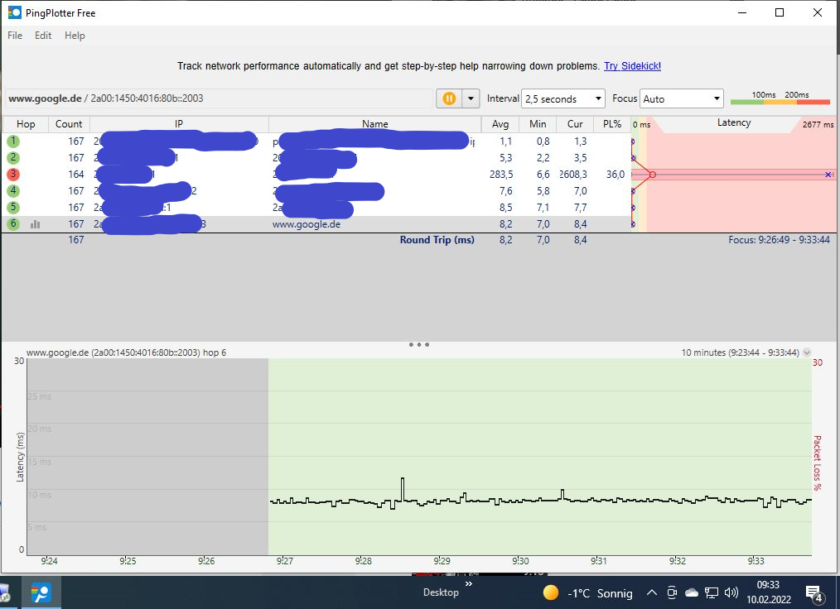The height and width of the screenshot is (609, 840).
Task: Pause tracing with the orange pause button
Action: [449, 98]
